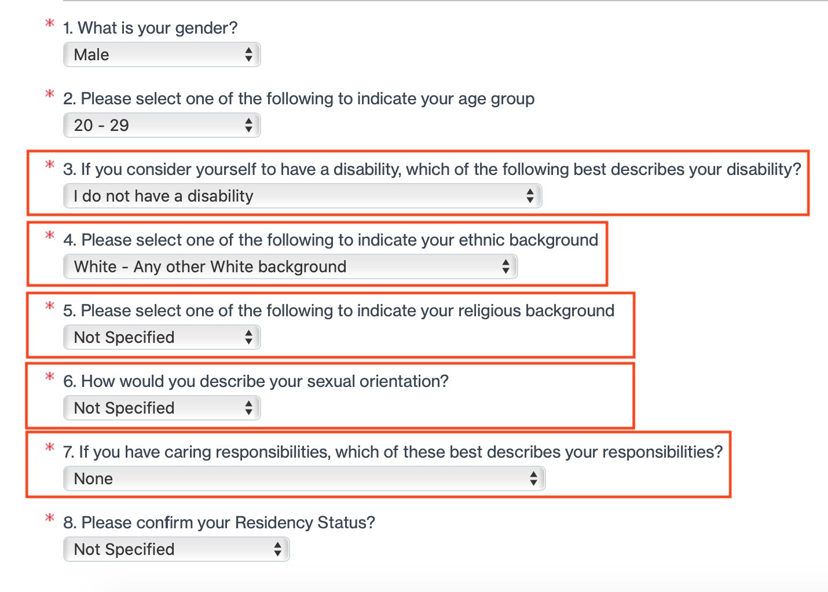Click the arrows icon on the caring responsibilities select
This screenshot has height=592, width=828.
point(533,479)
